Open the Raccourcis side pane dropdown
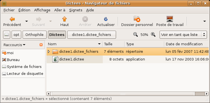Image resolution: width=210 pixels, height=103 pixels. pos(14,45)
